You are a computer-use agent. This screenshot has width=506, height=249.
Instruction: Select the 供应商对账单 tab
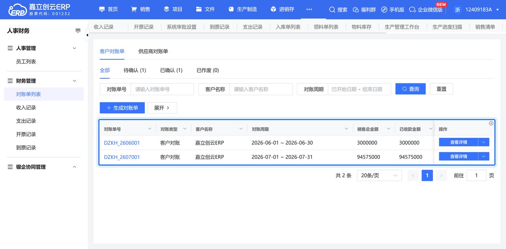click(153, 51)
